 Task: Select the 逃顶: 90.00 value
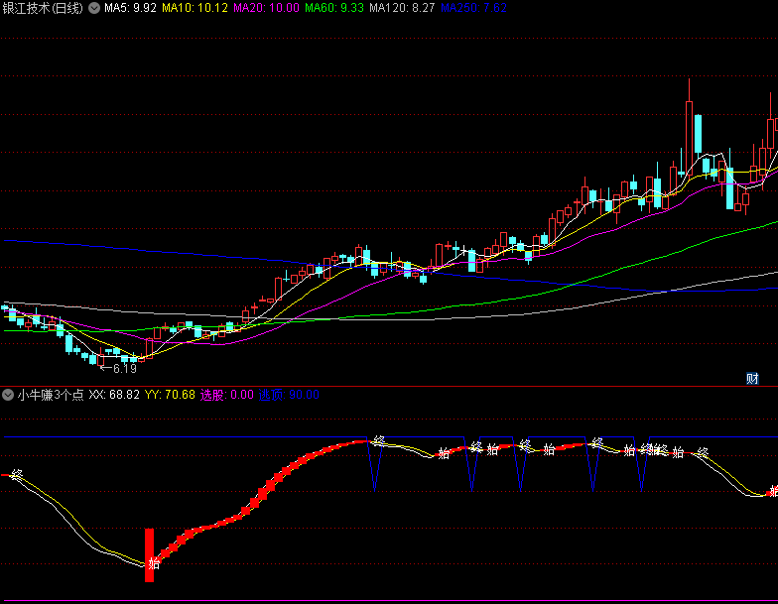(x=289, y=395)
